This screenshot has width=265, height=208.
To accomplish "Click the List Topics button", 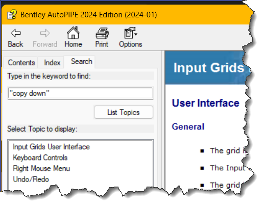I will click(x=124, y=112).
